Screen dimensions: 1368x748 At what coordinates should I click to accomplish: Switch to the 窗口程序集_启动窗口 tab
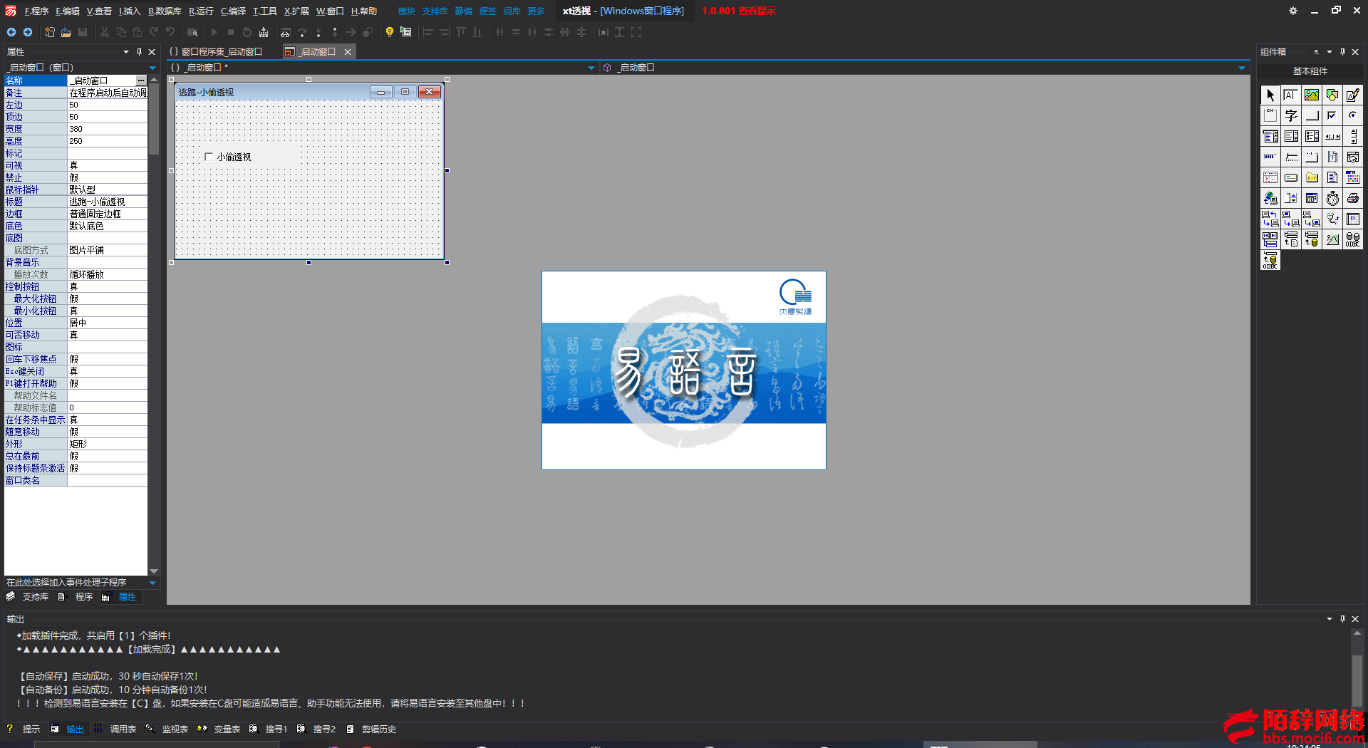(x=217, y=52)
